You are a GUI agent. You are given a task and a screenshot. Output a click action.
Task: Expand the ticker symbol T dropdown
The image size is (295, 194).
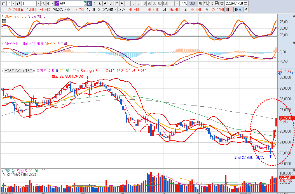tap(38, 3)
